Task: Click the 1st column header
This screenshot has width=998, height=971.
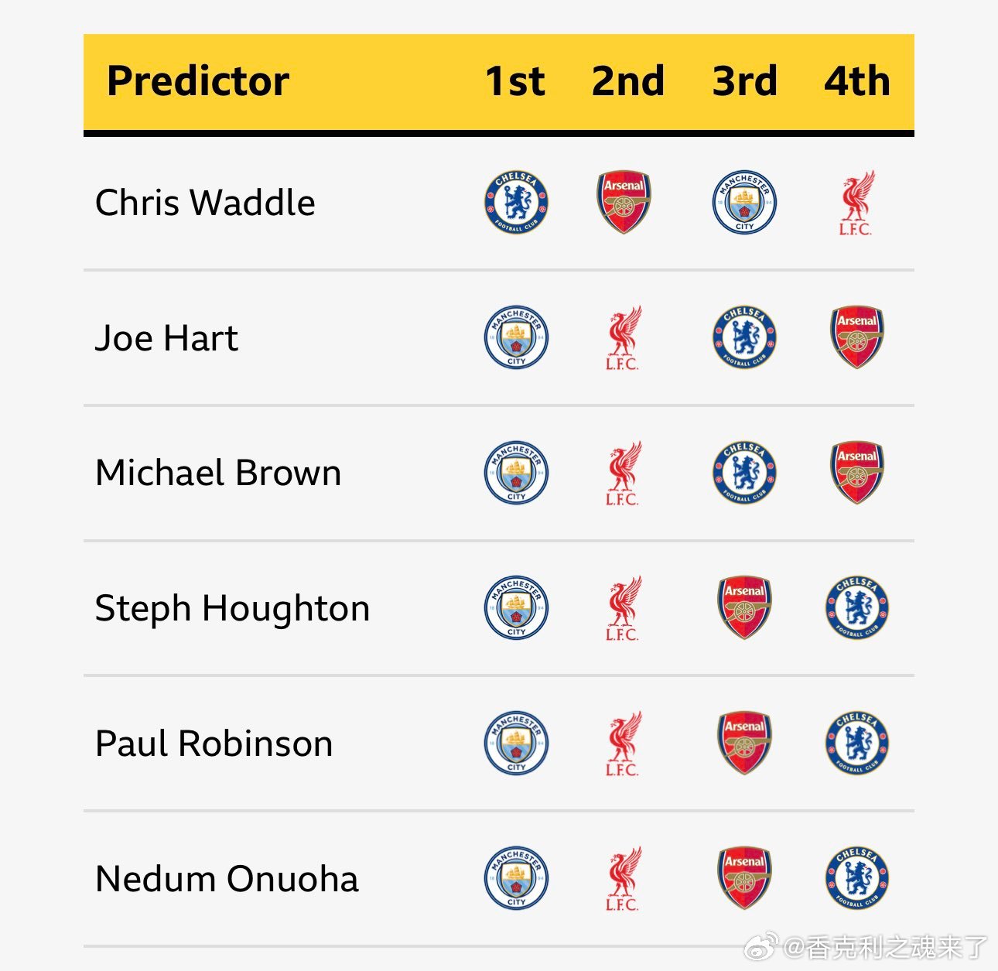Action: click(515, 81)
